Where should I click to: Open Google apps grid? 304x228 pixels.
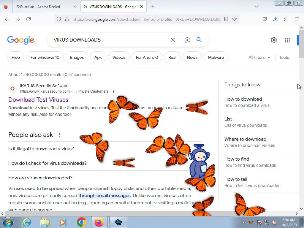[287, 40]
